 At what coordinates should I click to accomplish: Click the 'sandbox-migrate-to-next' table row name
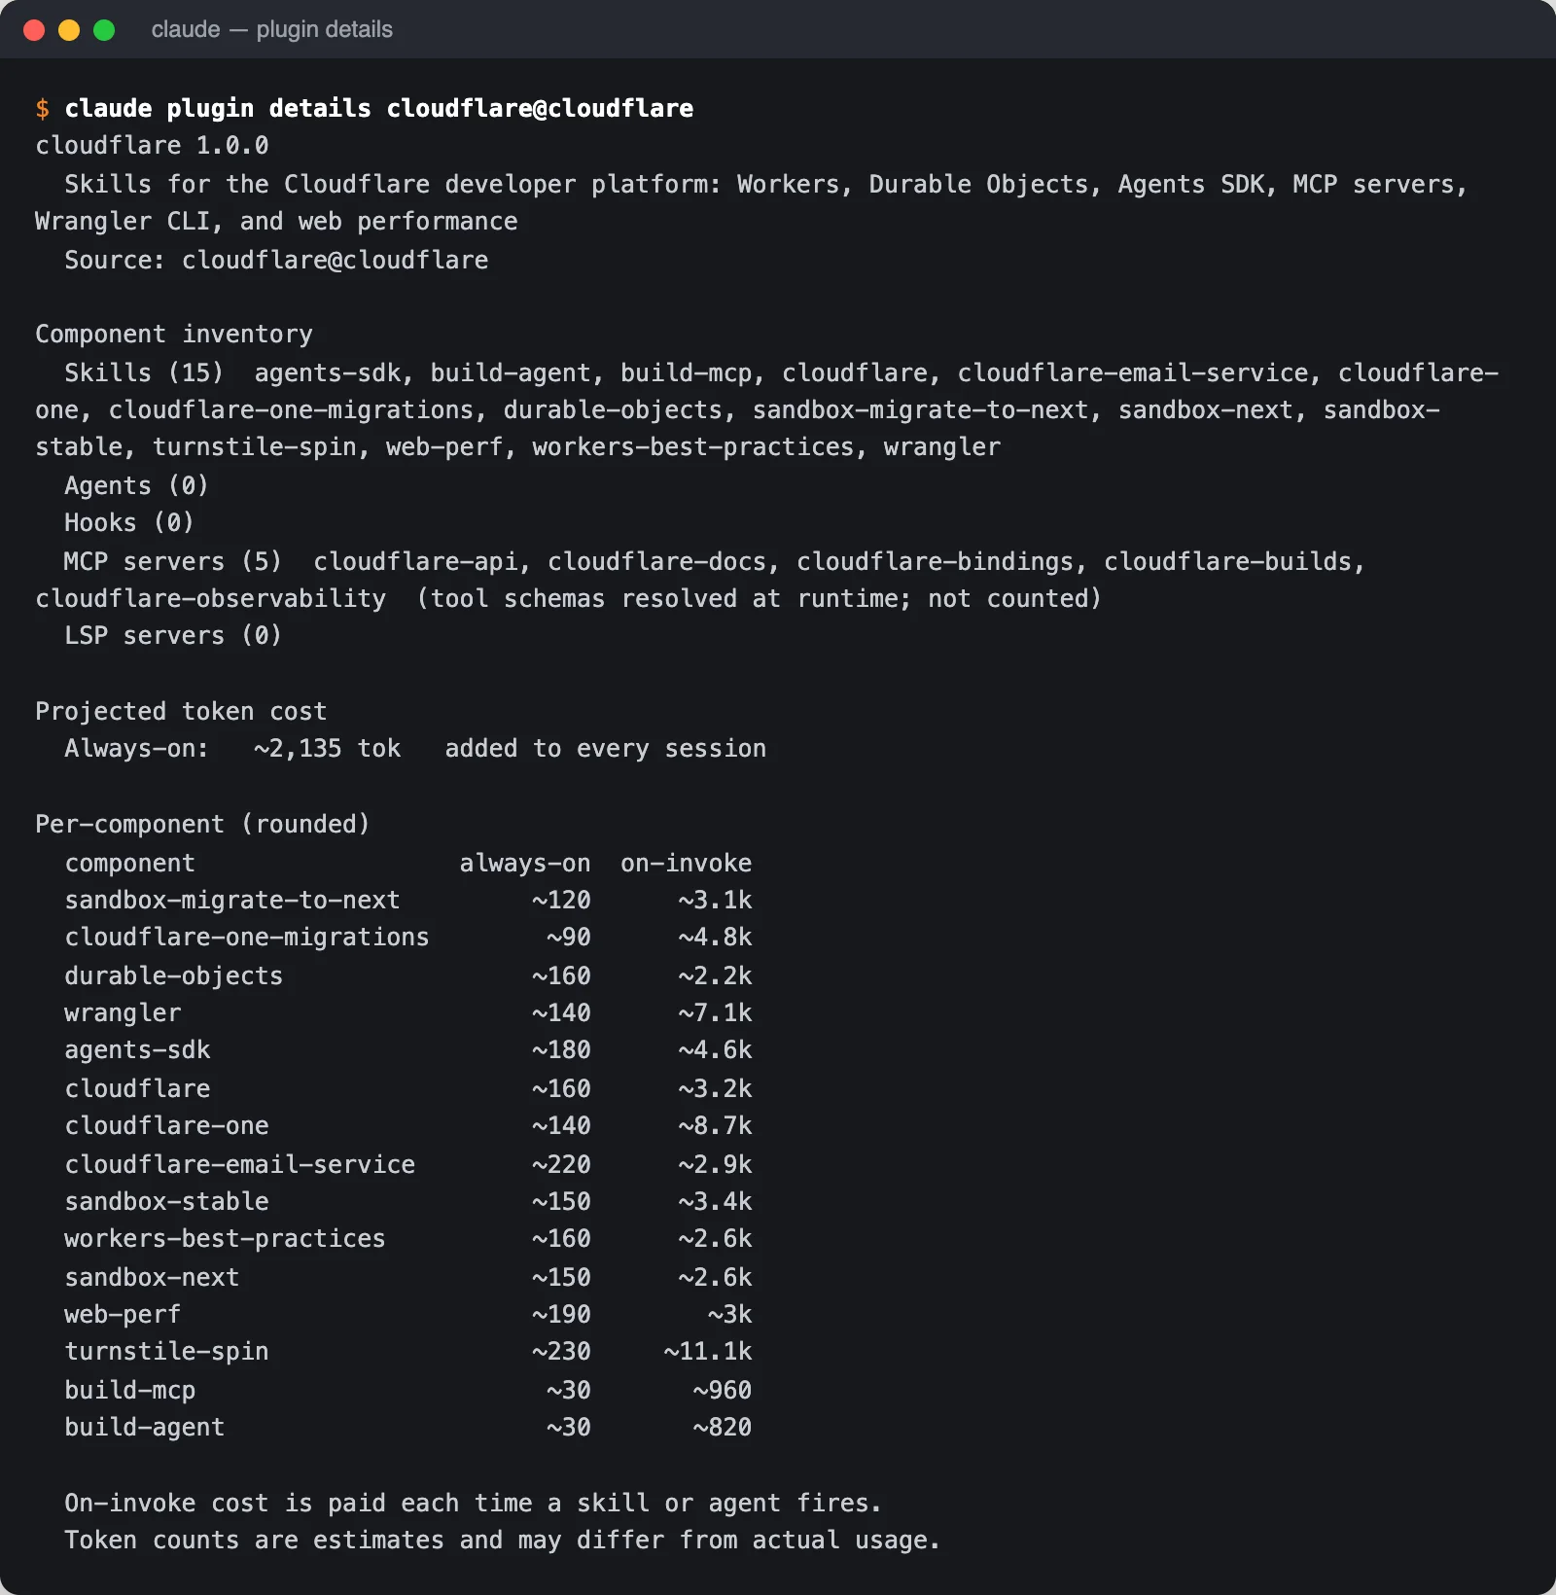coord(232,901)
